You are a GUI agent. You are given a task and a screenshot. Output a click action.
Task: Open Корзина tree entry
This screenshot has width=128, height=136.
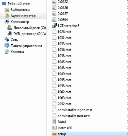[17, 52]
